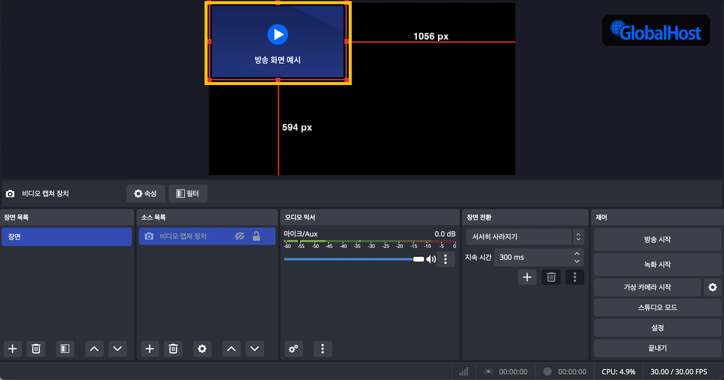
Task: Click streaming timer 00:00:00 beside broadcast icon
Action: tap(513, 372)
